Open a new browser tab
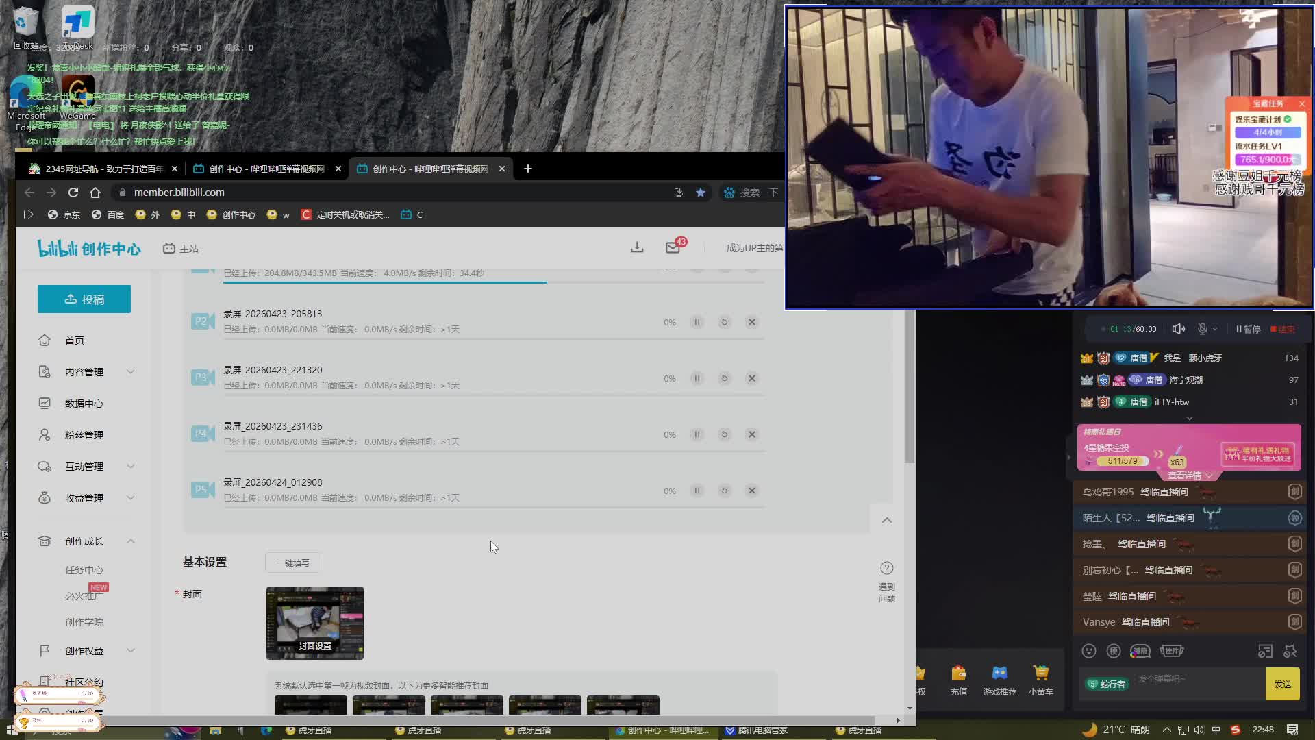The image size is (1315, 740). [x=527, y=169]
